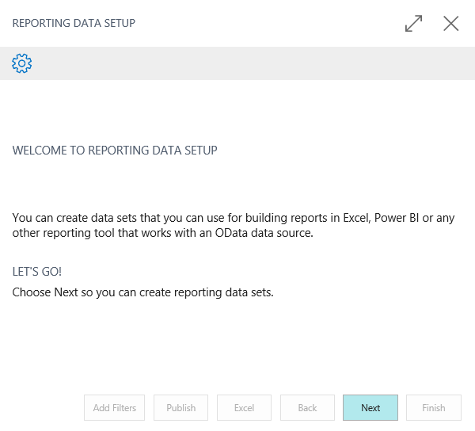Click the 'Choose Next so you can create' sentence
Viewport: 475px width, 431px height.
pos(142,292)
